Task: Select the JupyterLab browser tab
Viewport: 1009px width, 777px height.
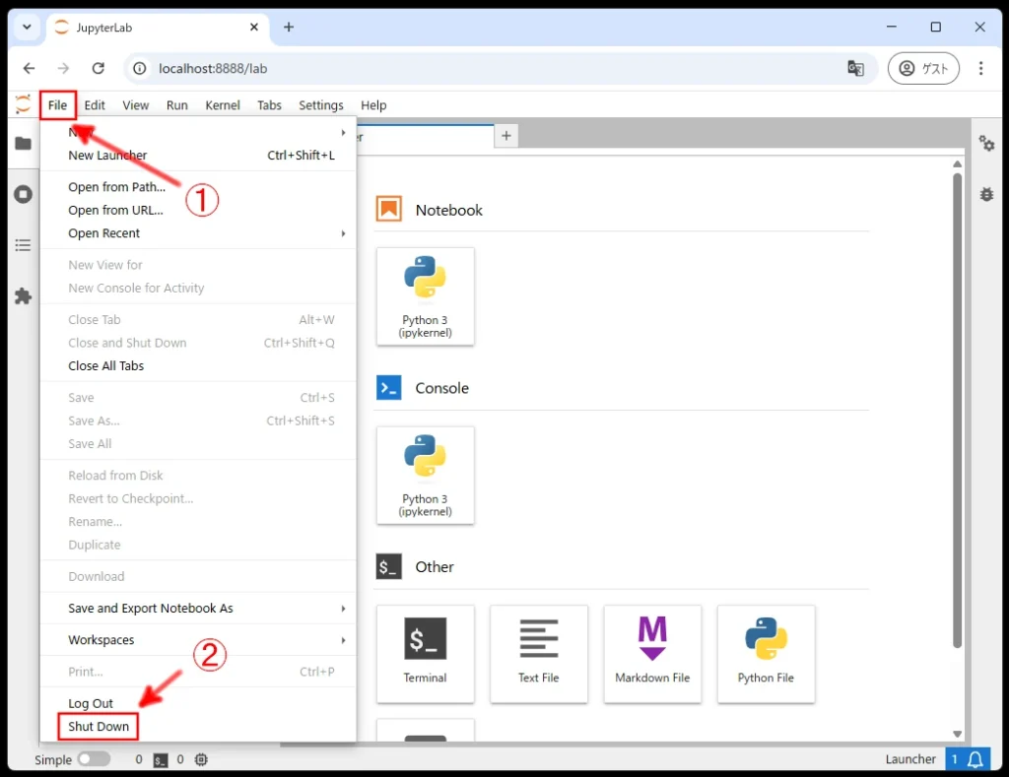Action: pos(158,28)
